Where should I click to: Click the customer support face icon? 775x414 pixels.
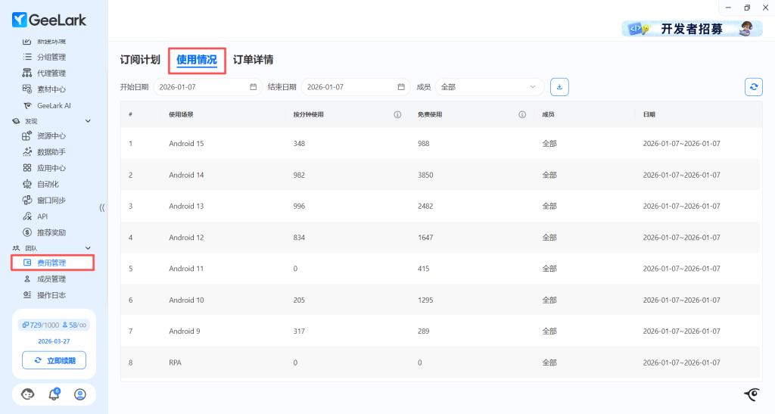[x=28, y=394]
